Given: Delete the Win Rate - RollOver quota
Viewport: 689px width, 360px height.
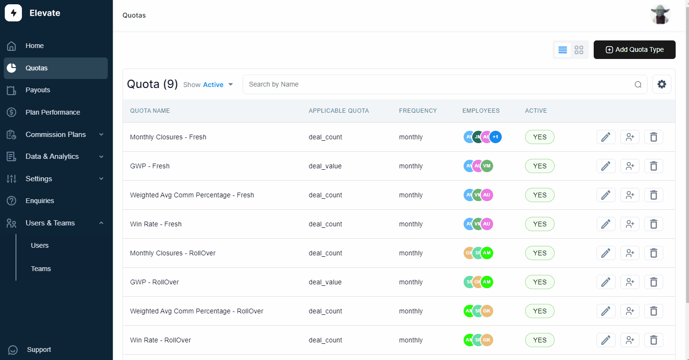Looking at the screenshot, I should coord(654,340).
